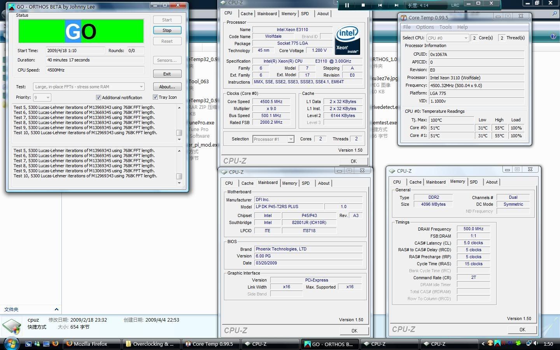This screenshot has height=350, width=560.
Task: Click the Frequency 4500.32MHz field in Core Temp
Action: 477,86
